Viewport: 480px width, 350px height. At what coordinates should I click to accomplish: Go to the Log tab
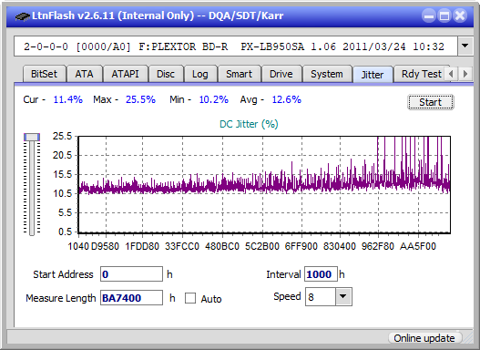tap(200, 74)
